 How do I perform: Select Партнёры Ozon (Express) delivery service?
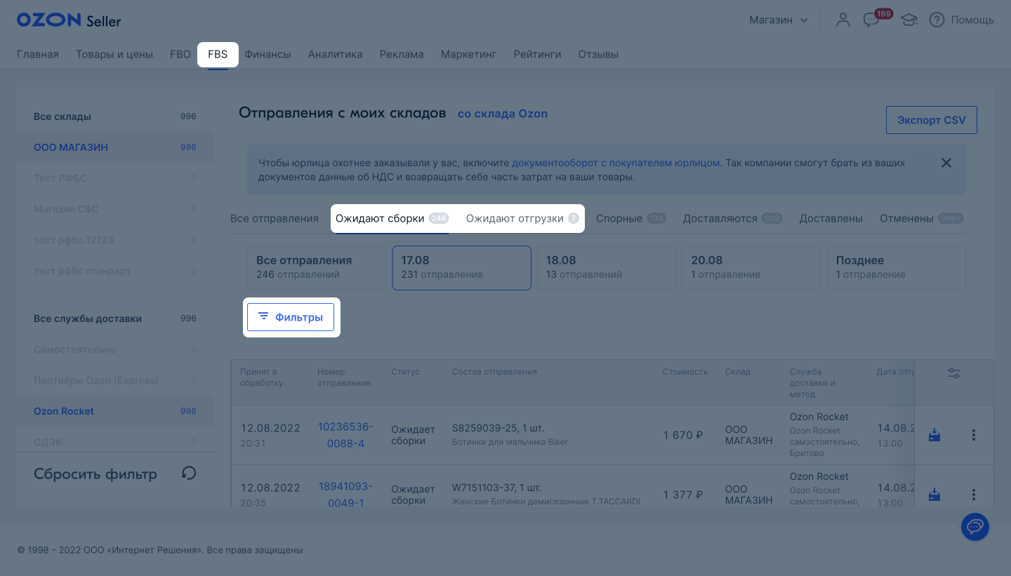coord(115,380)
